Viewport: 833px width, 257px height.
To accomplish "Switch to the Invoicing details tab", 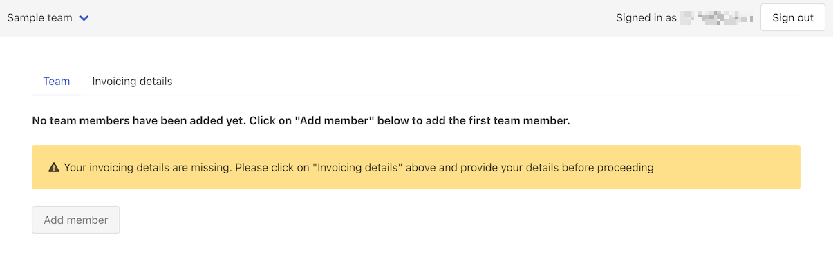I will pyautogui.click(x=132, y=82).
